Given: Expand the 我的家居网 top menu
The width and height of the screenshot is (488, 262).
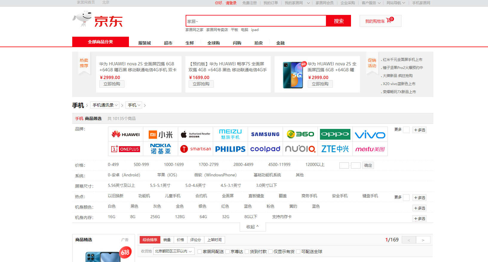Looking at the screenshot, I should (297, 3).
